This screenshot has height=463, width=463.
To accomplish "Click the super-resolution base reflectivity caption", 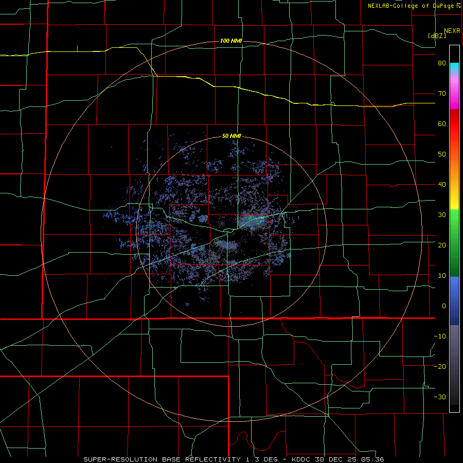I will 234,459.
